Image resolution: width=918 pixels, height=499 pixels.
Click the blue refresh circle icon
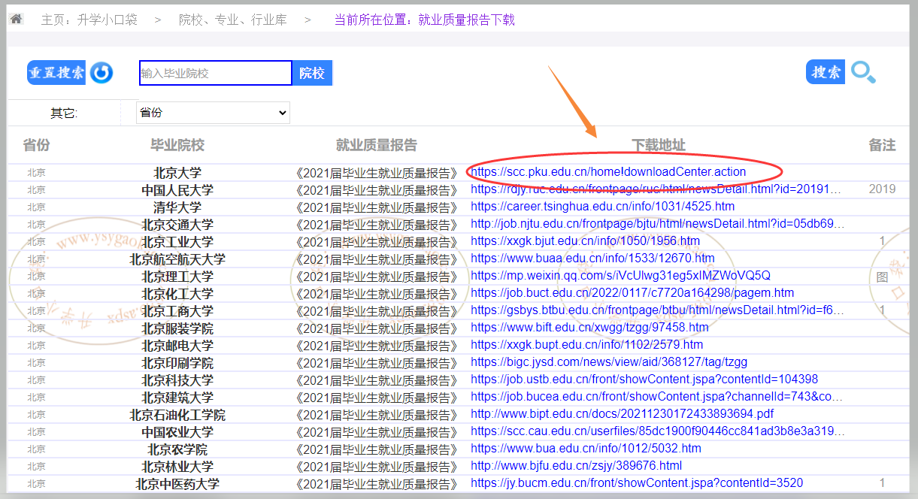101,73
